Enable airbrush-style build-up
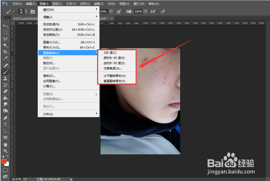 153,11
